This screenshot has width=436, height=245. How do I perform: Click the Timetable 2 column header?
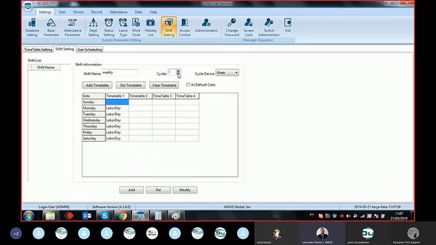click(x=140, y=96)
